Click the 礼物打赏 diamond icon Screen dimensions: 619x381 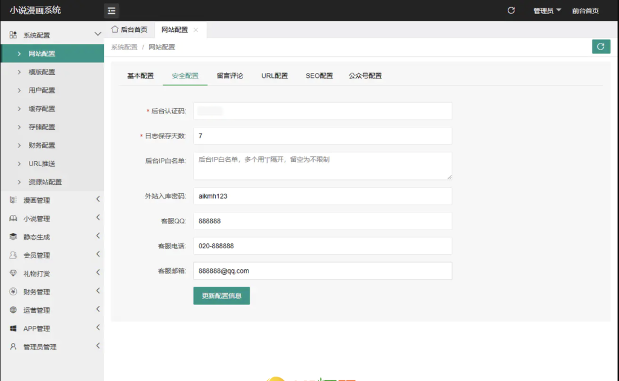[x=13, y=274]
